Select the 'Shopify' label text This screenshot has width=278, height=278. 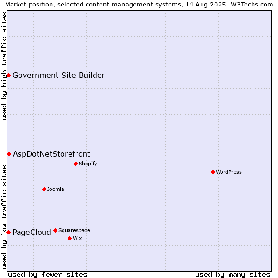coord(88,164)
